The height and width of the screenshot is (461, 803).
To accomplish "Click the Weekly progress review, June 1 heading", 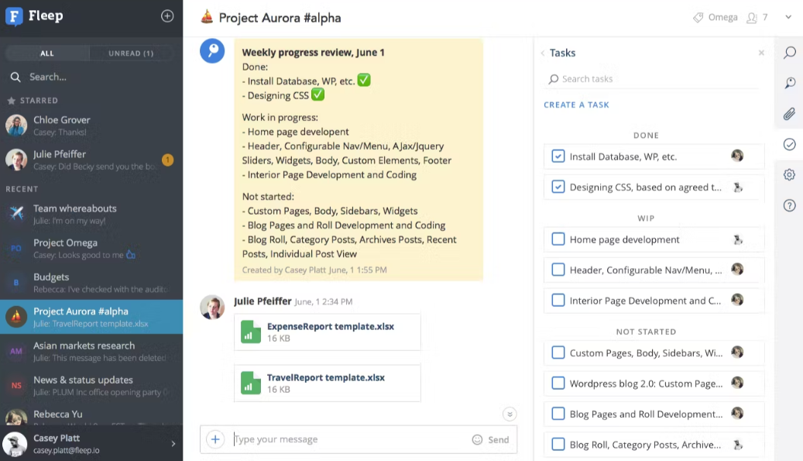I will [313, 52].
